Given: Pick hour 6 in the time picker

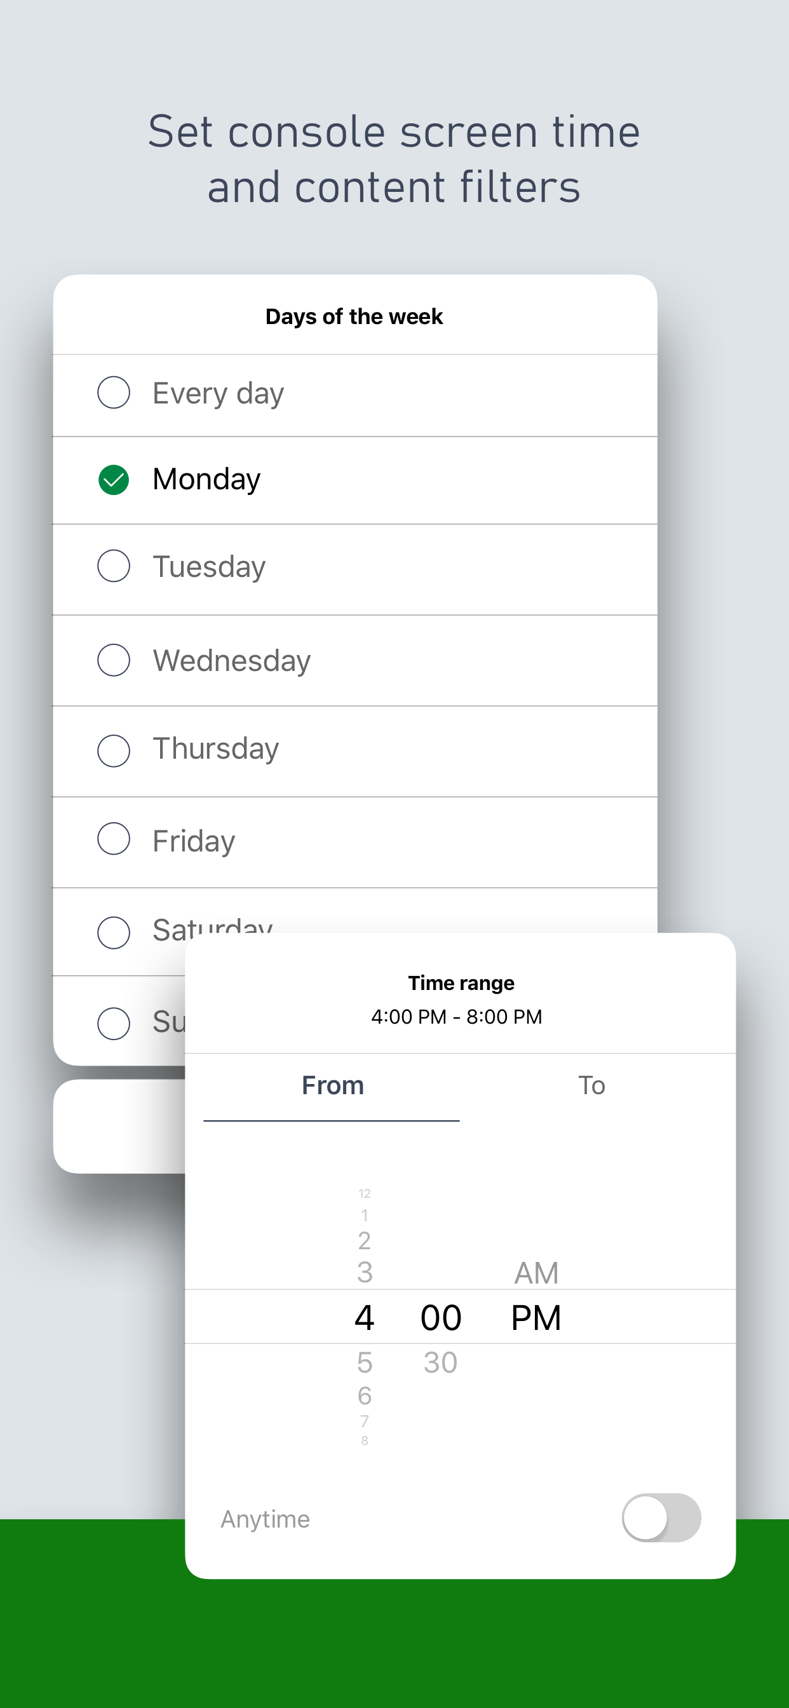Looking at the screenshot, I should (365, 1396).
